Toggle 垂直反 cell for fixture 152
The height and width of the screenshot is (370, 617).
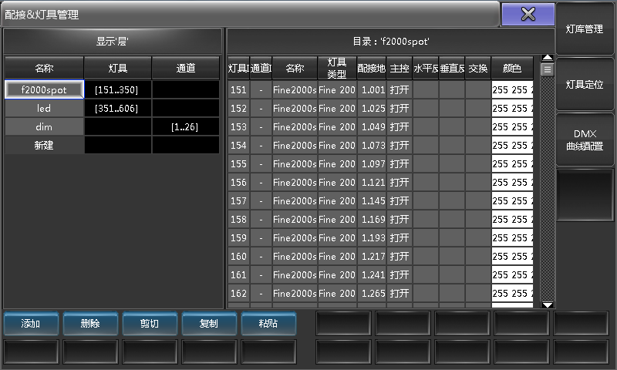(x=452, y=108)
